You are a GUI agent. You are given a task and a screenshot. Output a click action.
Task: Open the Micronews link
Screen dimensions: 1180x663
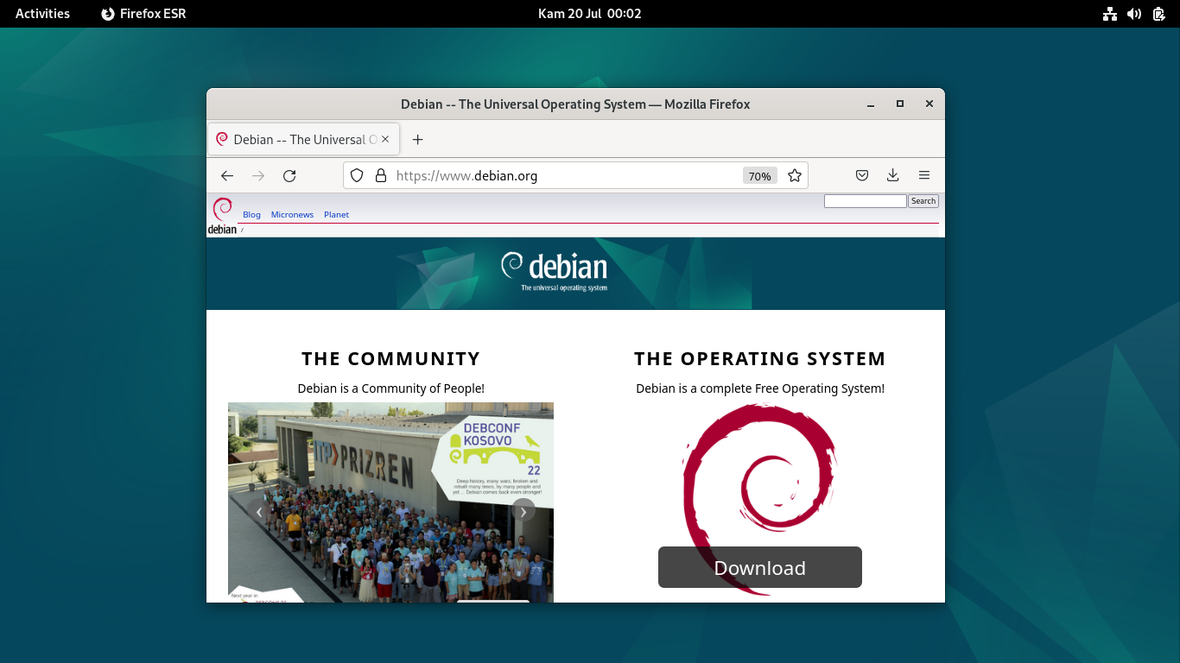[x=292, y=214]
